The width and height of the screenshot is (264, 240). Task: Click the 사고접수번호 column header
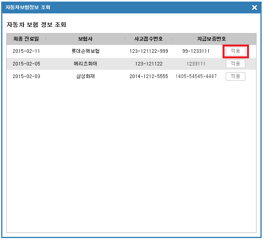(x=148, y=39)
